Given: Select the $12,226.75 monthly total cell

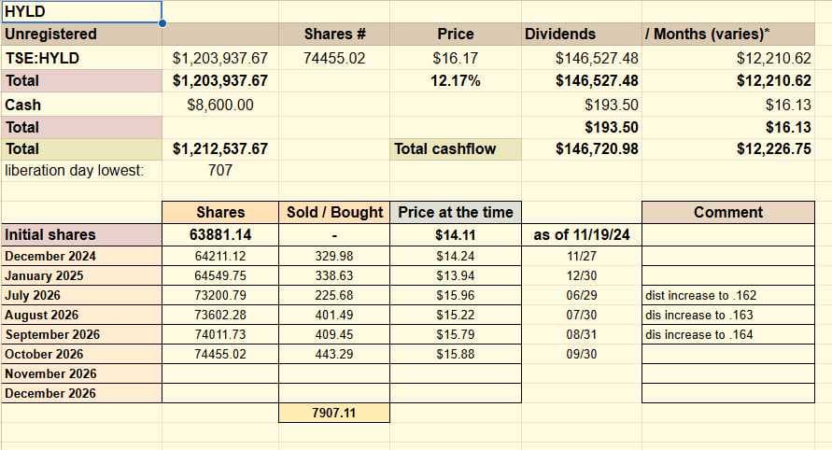Looking at the screenshot, I should [x=728, y=149].
